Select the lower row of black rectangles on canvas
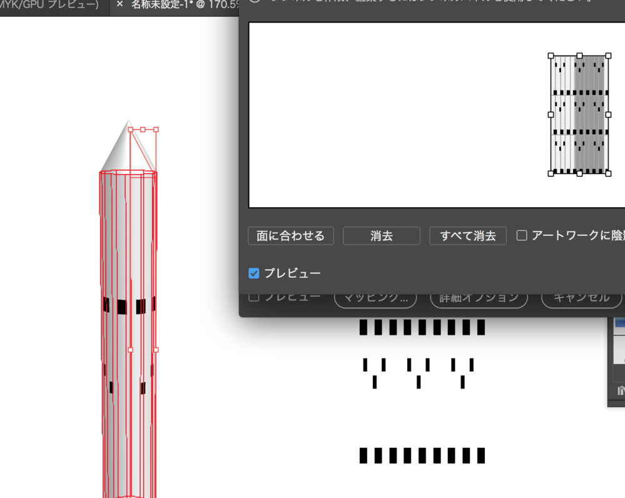The height and width of the screenshot is (498, 625). click(422, 455)
